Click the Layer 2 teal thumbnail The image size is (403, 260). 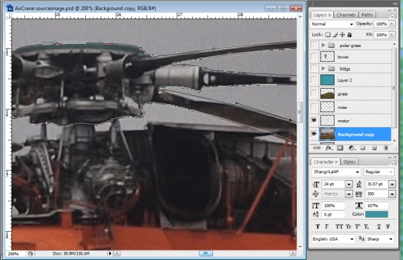coord(328,80)
